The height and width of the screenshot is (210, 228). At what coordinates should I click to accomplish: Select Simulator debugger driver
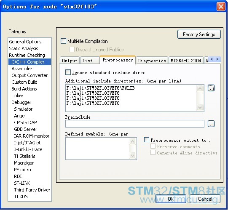pos(30,109)
